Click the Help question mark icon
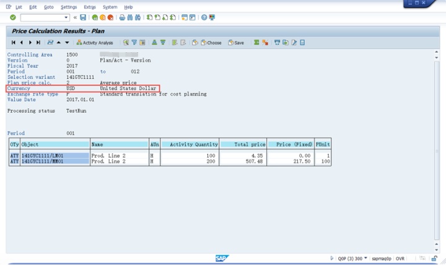This screenshot has height=266, width=446. pos(204,17)
